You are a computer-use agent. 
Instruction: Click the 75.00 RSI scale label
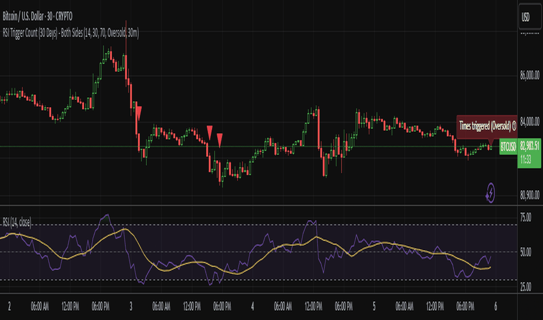[x=526, y=218]
